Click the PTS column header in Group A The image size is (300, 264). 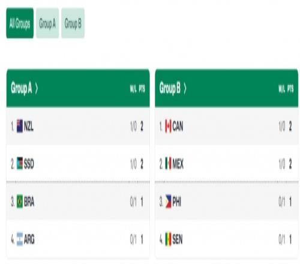click(142, 89)
